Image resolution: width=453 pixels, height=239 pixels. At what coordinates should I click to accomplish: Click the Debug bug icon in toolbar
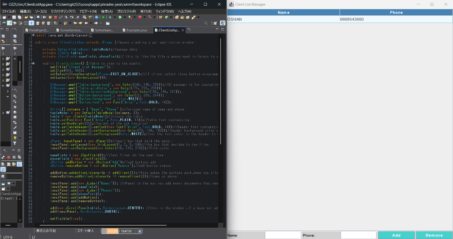(109, 17)
